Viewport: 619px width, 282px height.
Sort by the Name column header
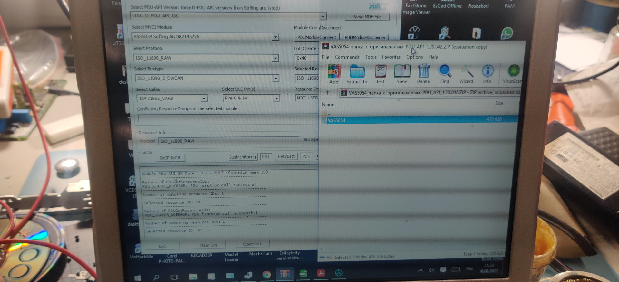pyautogui.click(x=328, y=104)
